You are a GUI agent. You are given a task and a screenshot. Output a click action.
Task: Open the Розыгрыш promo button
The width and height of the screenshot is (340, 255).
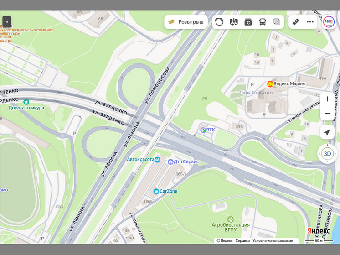tap(186, 21)
